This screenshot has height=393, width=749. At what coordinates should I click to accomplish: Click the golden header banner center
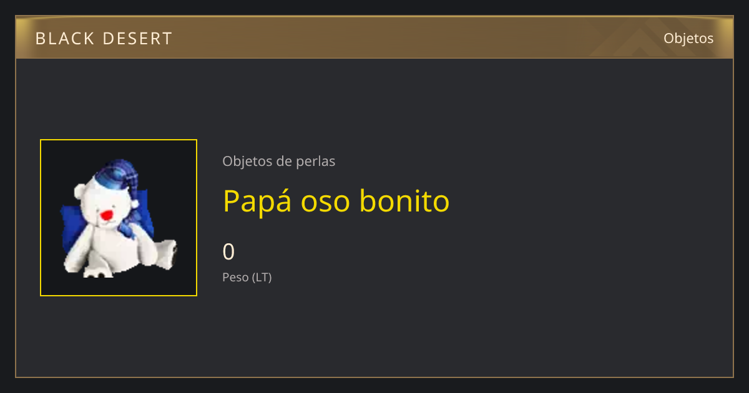coord(374,37)
